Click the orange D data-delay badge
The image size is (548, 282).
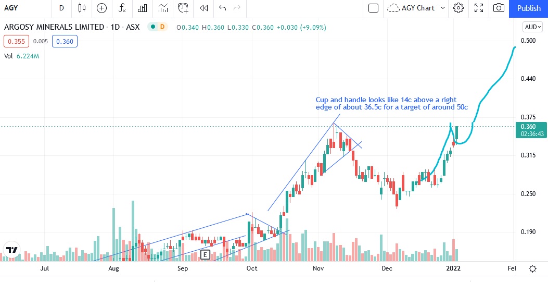coord(162,27)
